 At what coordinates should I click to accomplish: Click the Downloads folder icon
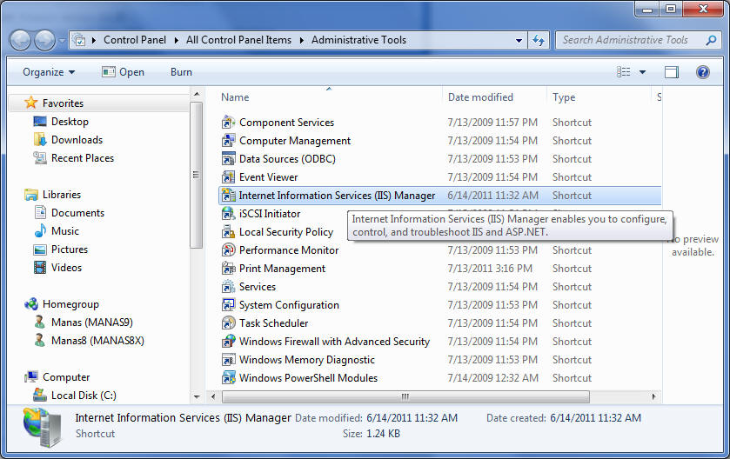tap(40, 139)
